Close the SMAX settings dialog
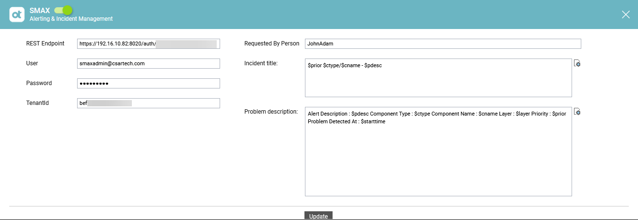This screenshot has width=638, height=220. click(625, 15)
